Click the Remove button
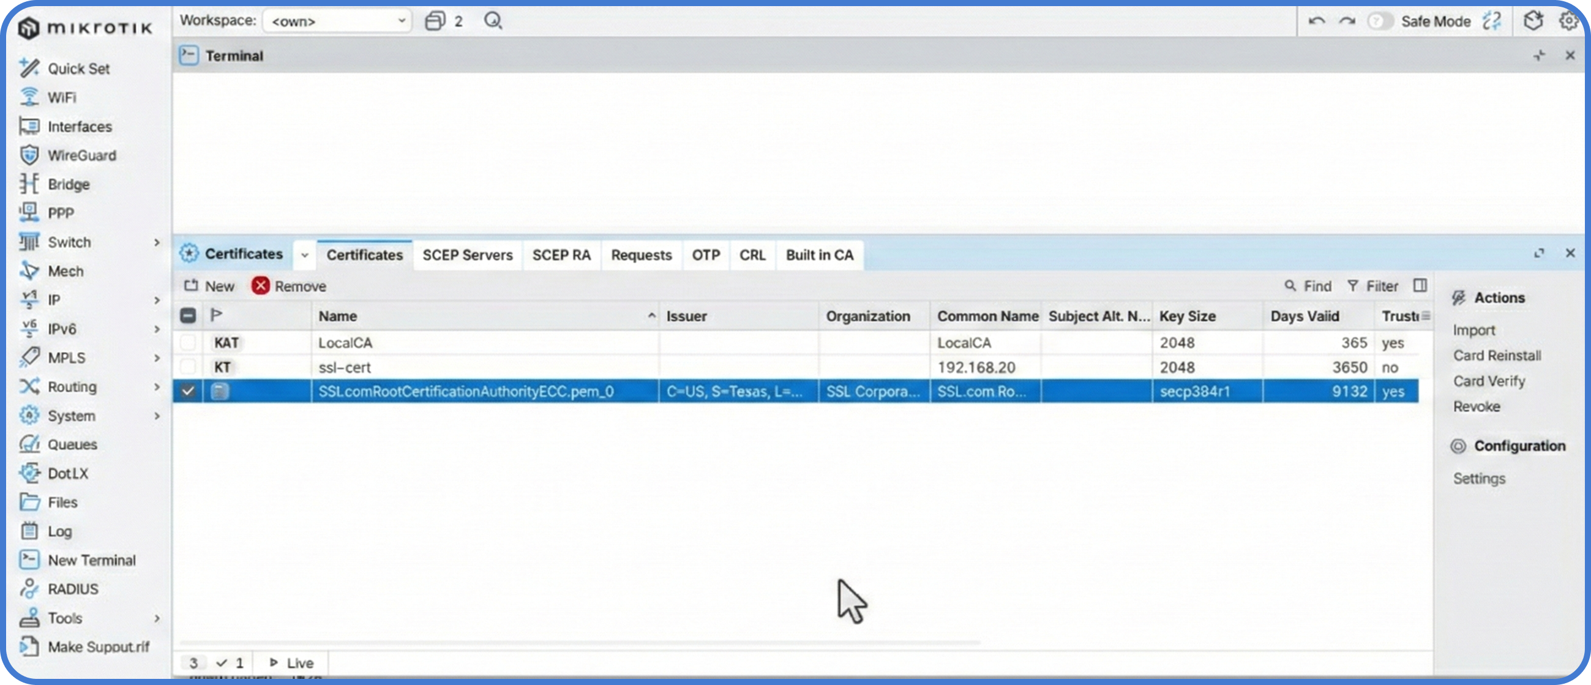 coord(288,286)
